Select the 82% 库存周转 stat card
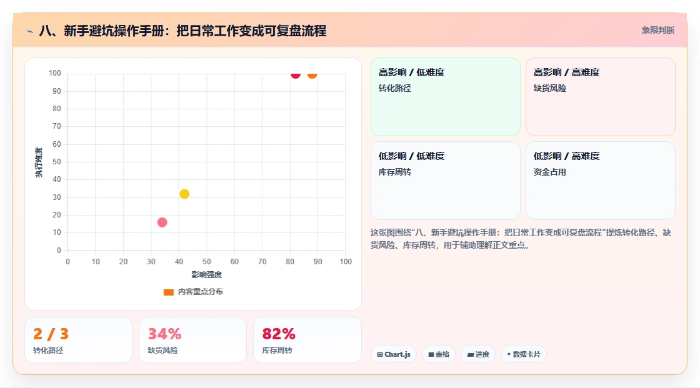This screenshot has height=388, width=700. pos(307,341)
